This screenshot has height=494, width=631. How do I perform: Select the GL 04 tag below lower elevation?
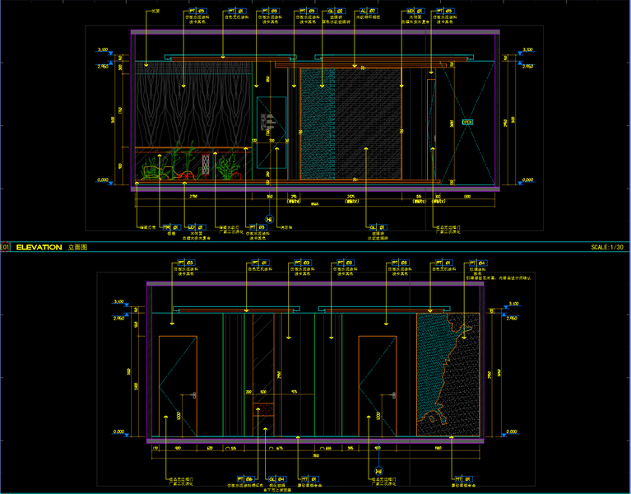(x=277, y=479)
